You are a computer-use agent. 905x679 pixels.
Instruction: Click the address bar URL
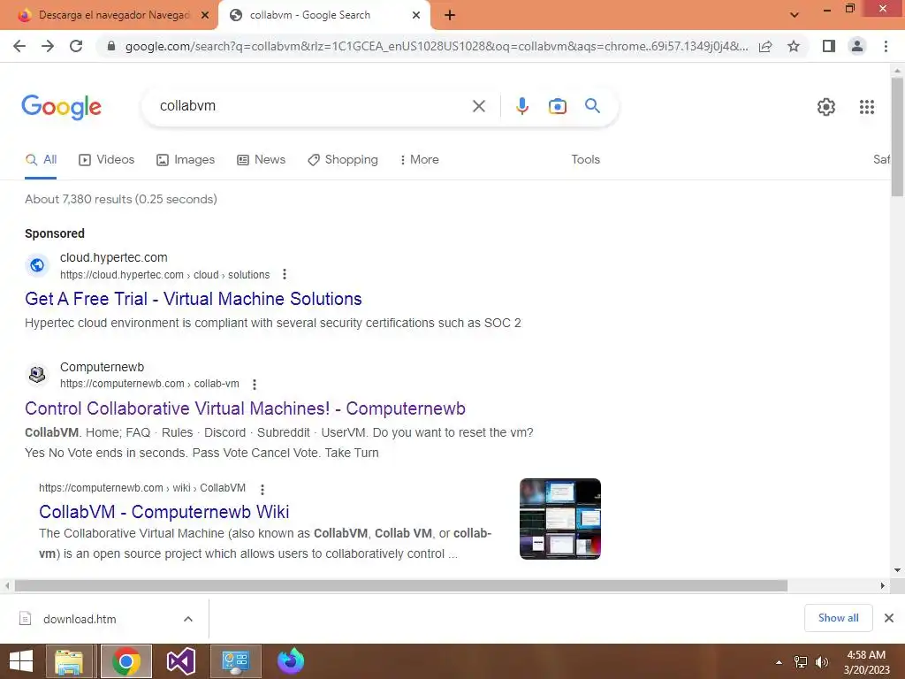[436, 46]
